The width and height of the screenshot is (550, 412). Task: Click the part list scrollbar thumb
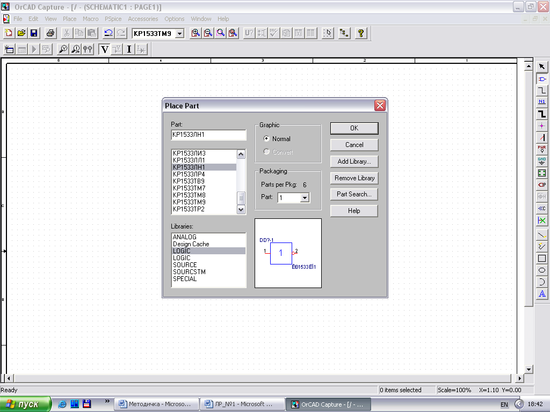(241, 198)
